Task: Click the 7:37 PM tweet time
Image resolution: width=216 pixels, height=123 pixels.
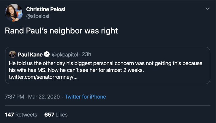Action: pyautogui.click(x=15, y=97)
